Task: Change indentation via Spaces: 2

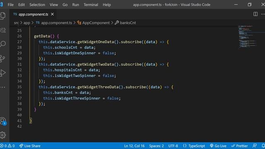Action: [157, 146]
